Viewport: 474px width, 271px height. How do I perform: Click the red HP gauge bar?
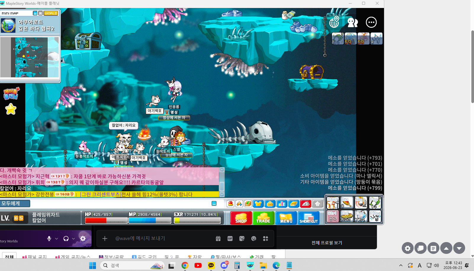click(x=106, y=220)
